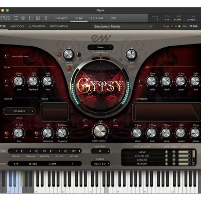
Task: Open the Bandoneon Master instrument dropdown
Action: coord(123,27)
